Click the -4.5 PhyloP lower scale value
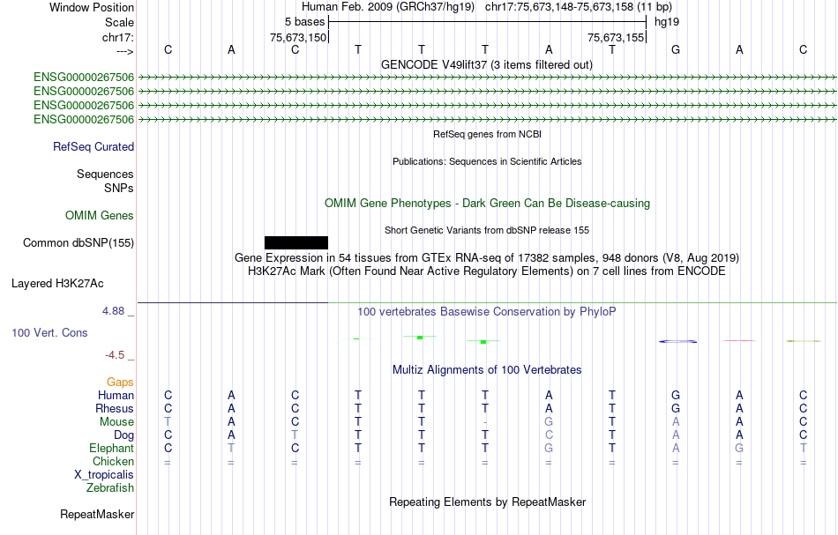The image size is (838, 535). point(115,355)
